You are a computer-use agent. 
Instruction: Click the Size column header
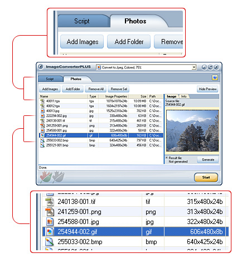tap(138, 96)
